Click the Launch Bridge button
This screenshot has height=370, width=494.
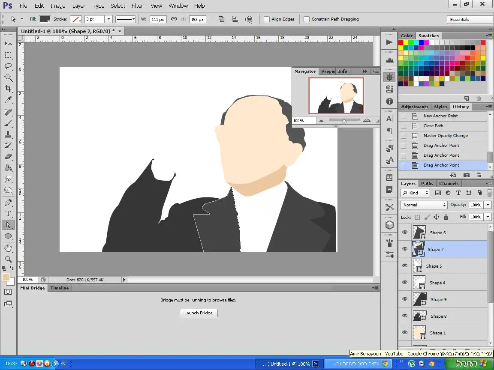tap(198, 313)
